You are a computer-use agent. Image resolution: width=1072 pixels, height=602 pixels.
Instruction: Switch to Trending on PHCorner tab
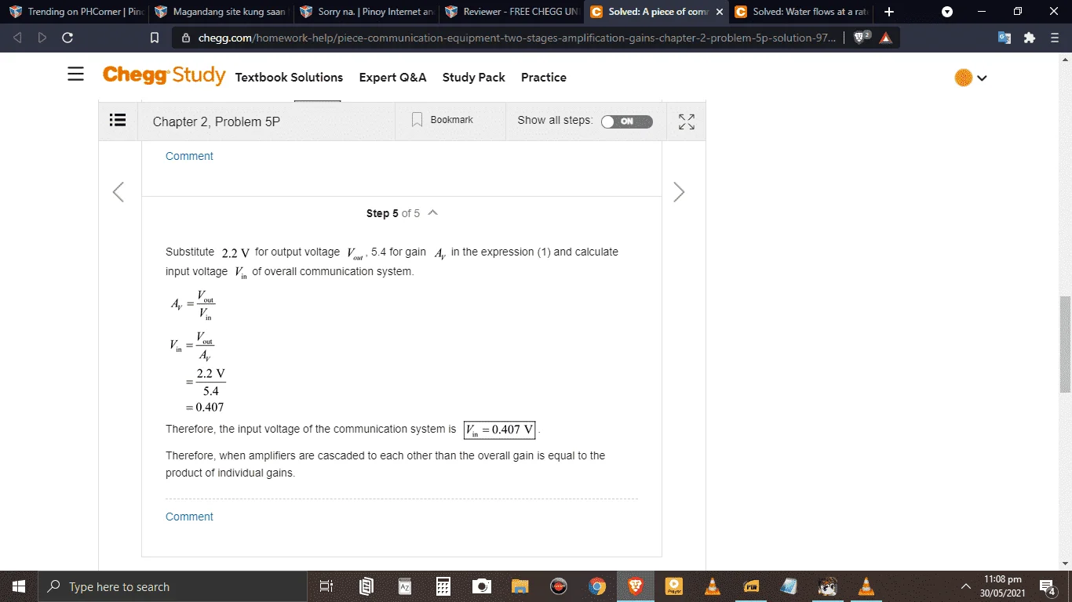tap(74, 12)
